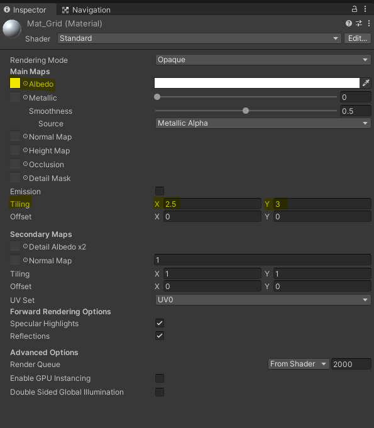Switch to the Navigation tab
Screen dimensions: 374x428
point(86,10)
